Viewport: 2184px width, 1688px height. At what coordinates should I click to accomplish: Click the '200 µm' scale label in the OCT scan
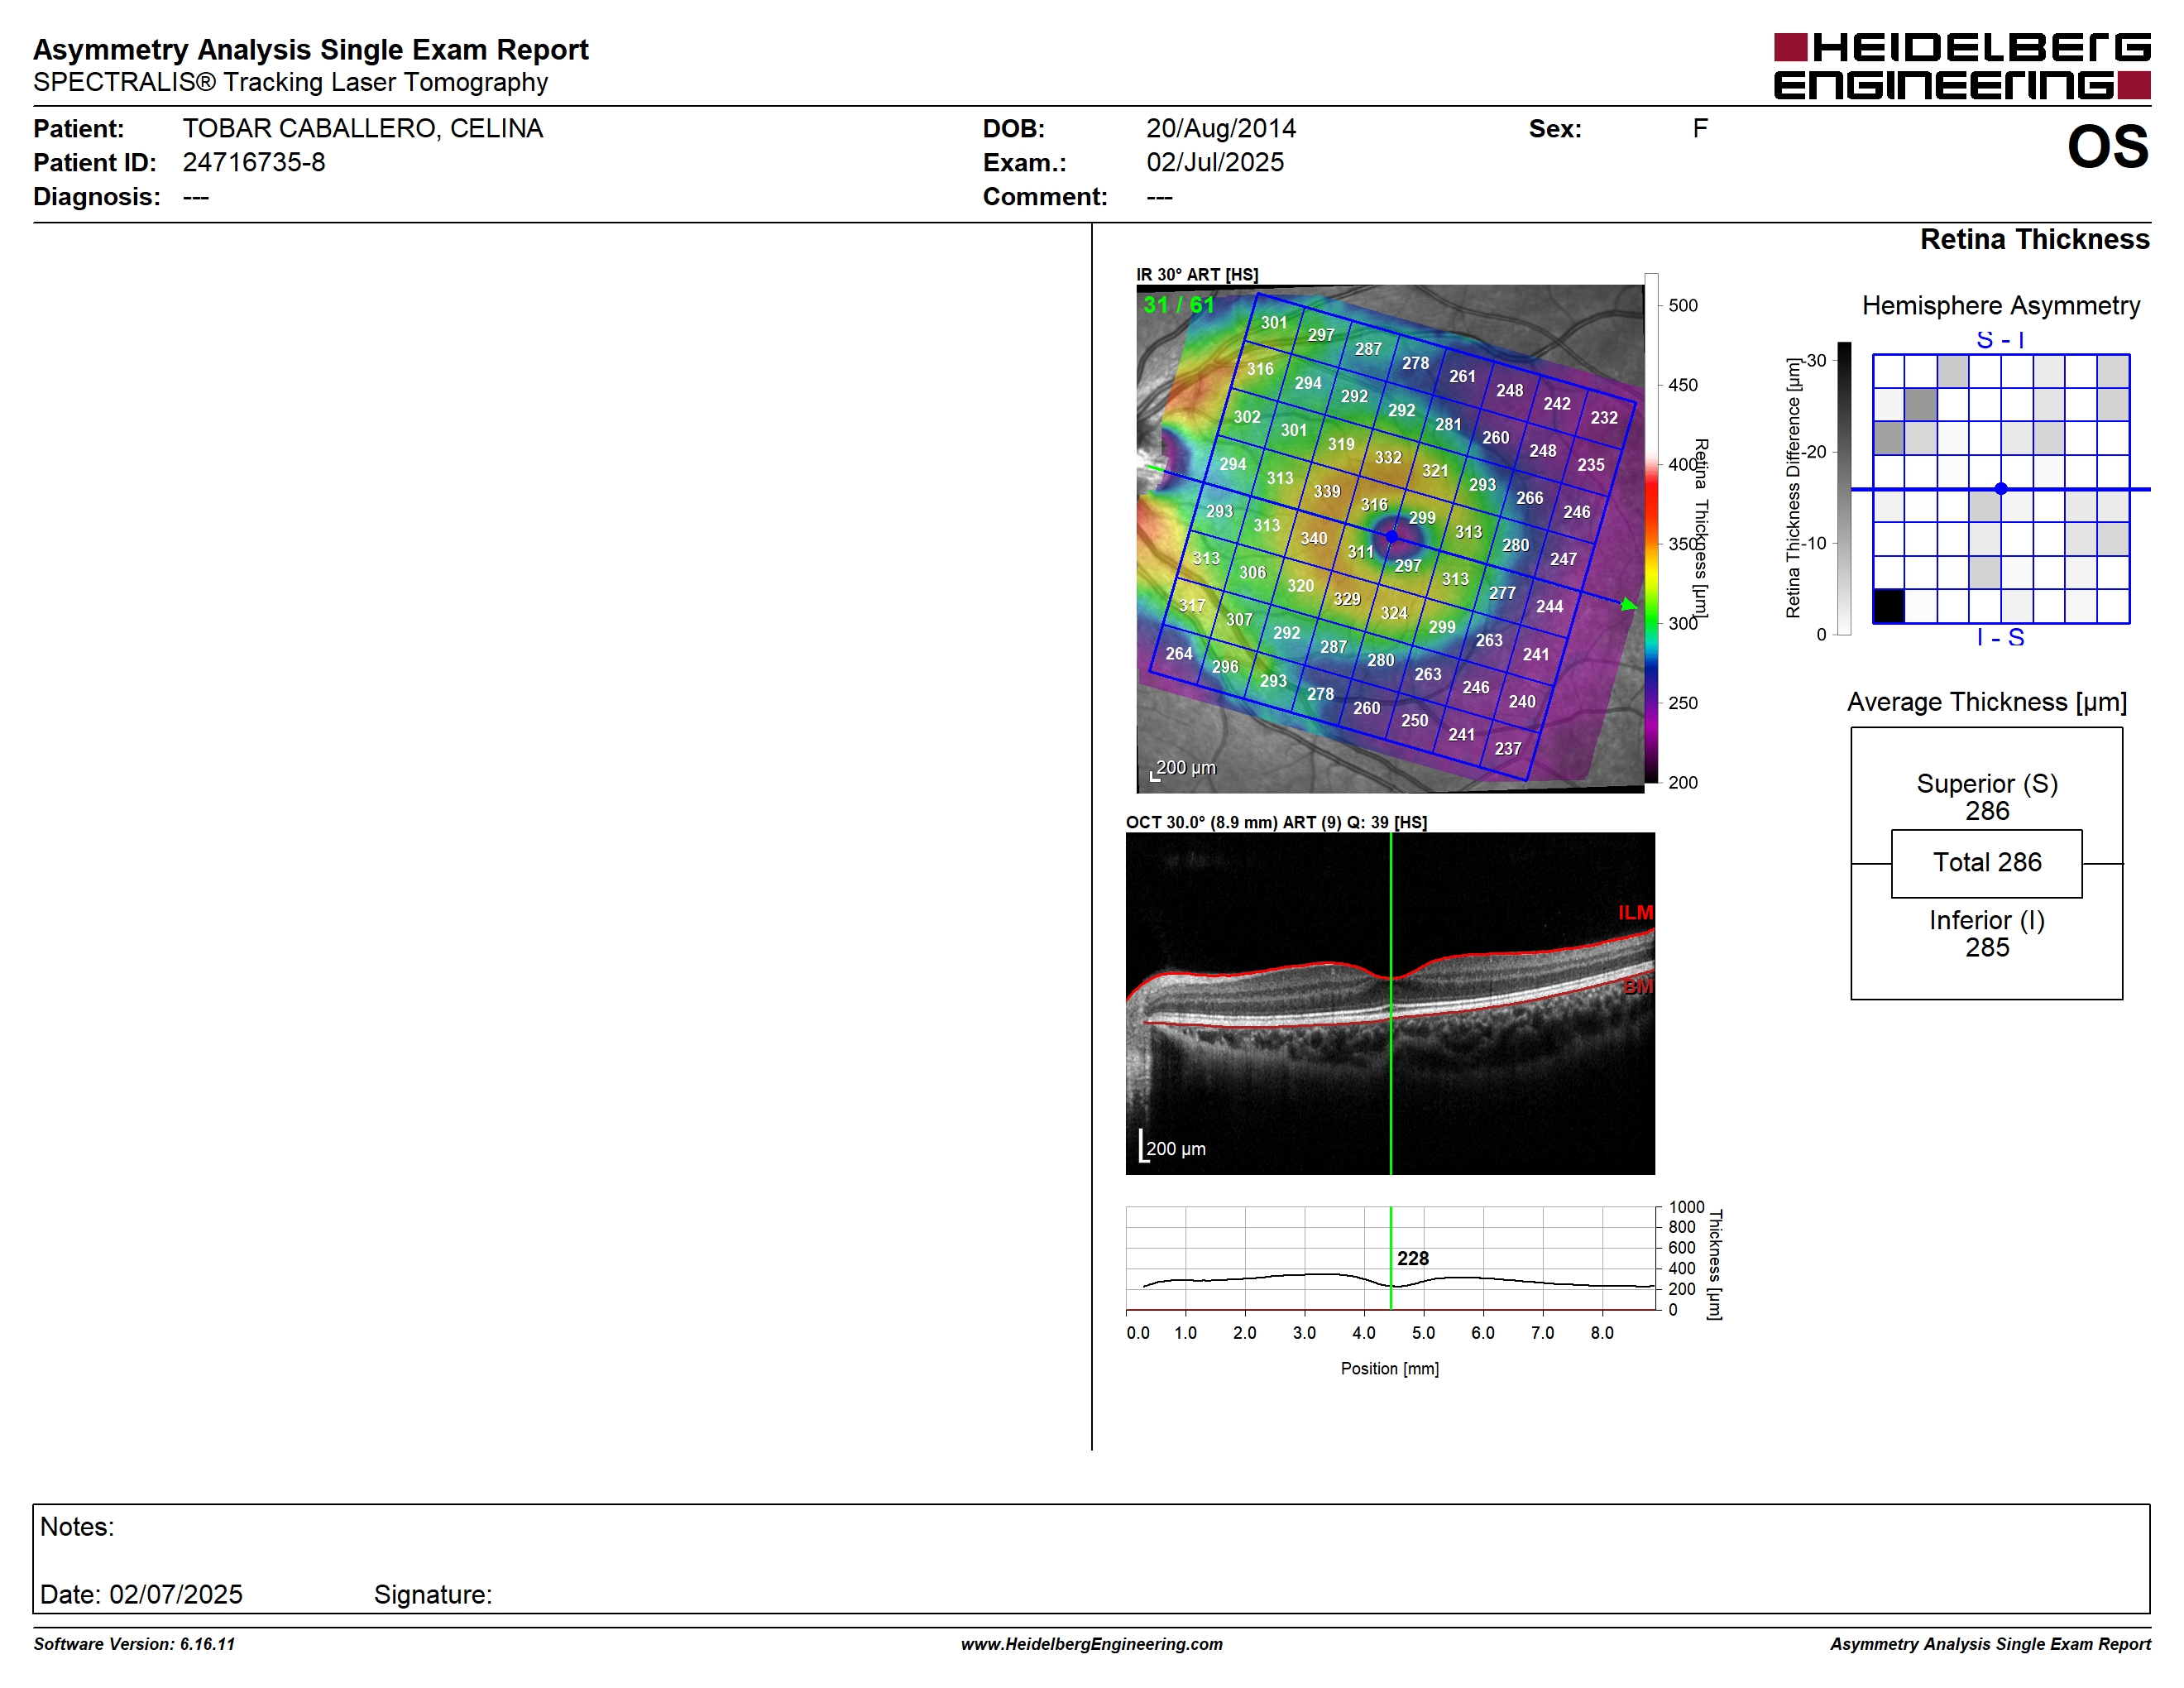[1176, 1149]
